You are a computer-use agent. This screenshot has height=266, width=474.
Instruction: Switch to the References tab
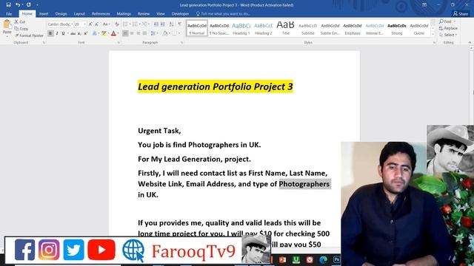(101, 14)
